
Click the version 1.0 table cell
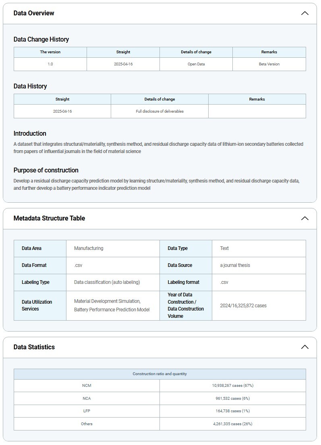coord(50,64)
